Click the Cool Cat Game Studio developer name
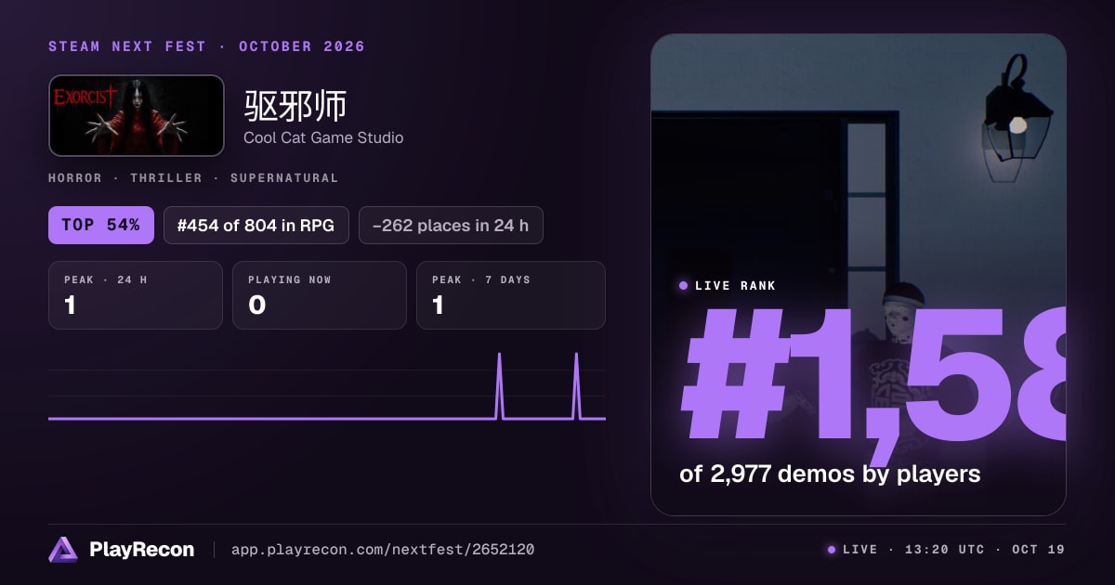 coord(323,137)
